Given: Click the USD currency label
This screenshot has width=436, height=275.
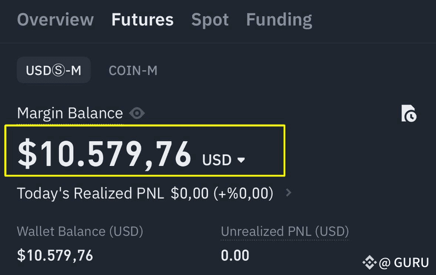Looking at the screenshot, I should click(x=217, y=160).
